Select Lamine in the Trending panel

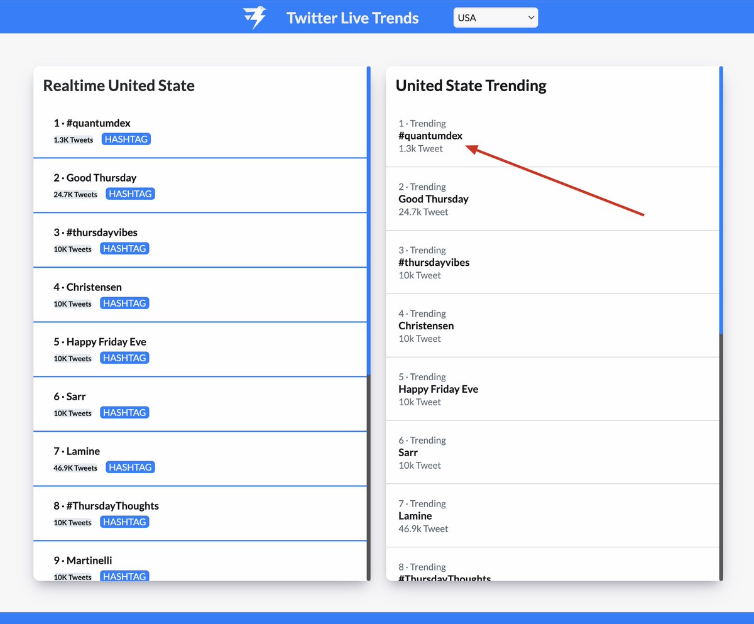point(415,516)
